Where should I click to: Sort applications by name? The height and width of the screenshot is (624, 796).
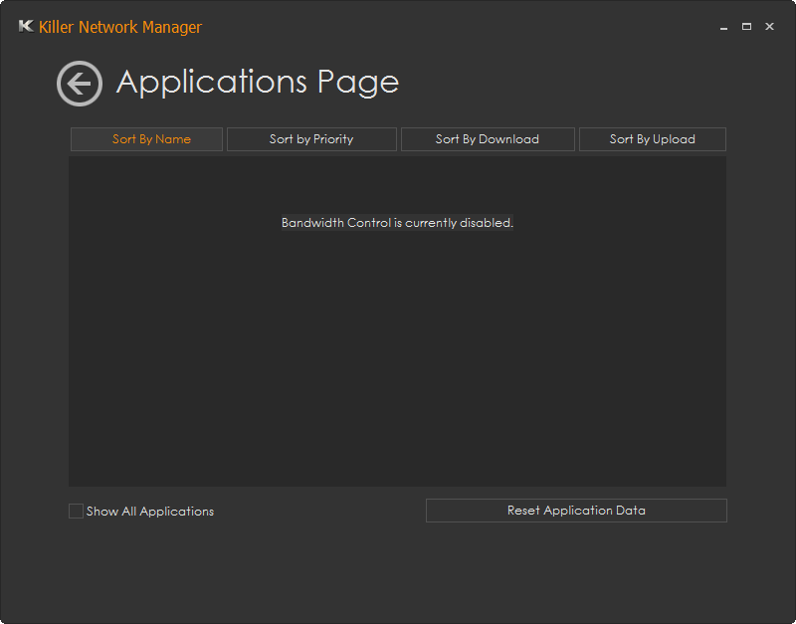(146, 139)
